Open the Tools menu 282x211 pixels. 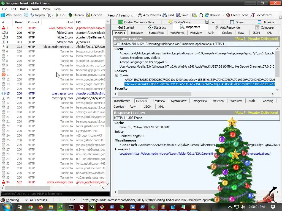(x=36, y=9)
